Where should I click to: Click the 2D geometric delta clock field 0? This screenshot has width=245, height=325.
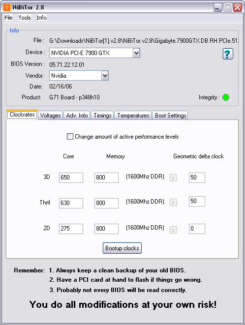(197, 229)
